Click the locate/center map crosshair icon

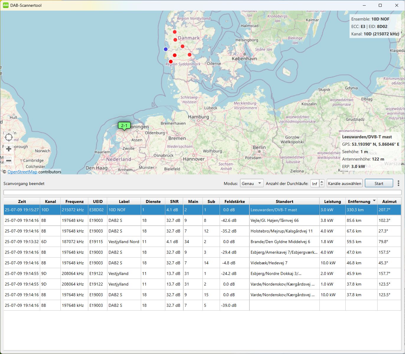click(x=9, y=137)
